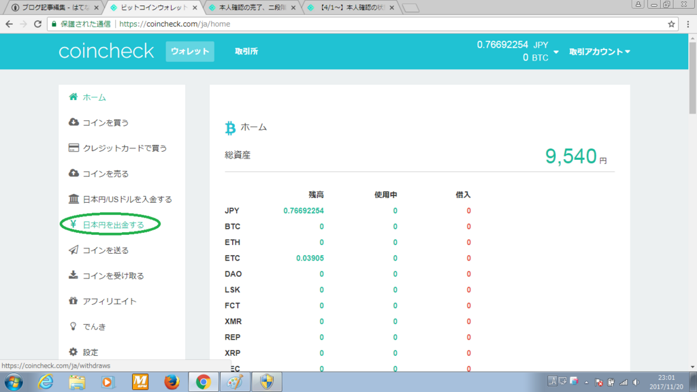
Task: Open コインを受け取る
Action: point(114,276)
